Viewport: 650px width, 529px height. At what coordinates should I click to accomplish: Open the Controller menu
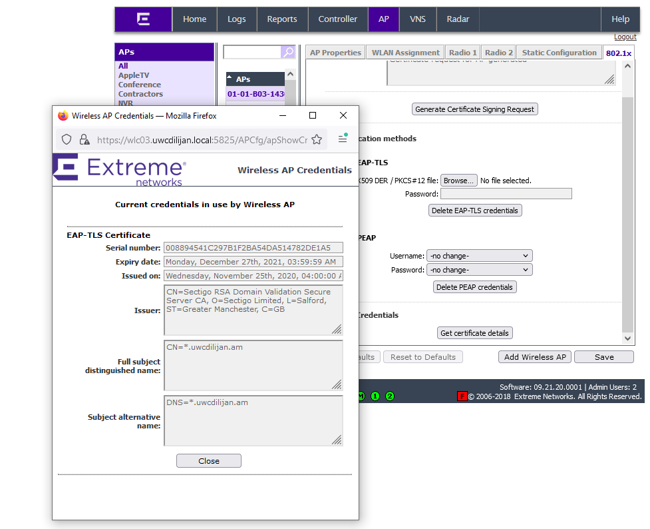click(337, 19)
